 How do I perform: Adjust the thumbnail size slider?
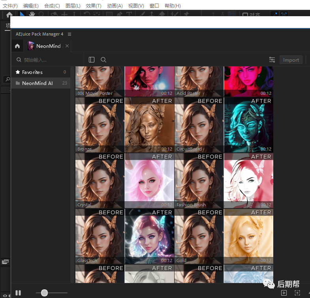pyautogui.click(x=44, y=293)
